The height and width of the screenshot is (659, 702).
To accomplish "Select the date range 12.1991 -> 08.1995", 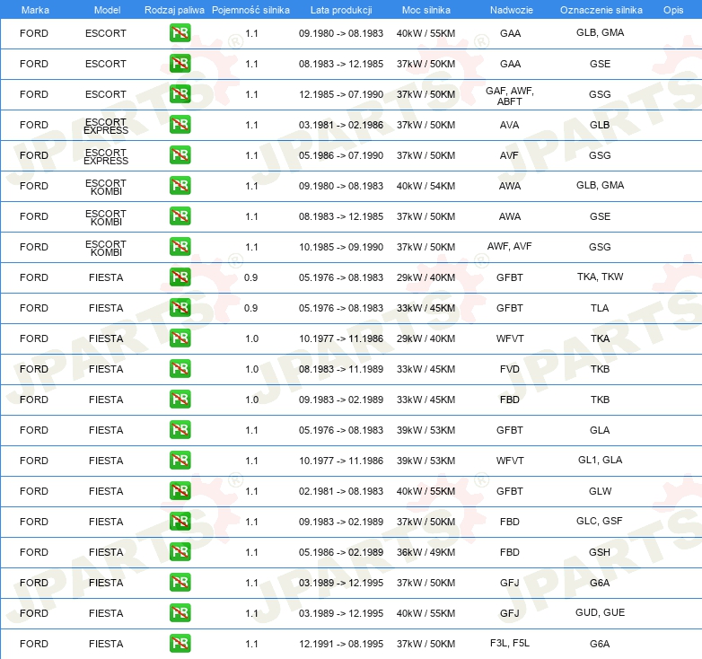I will [x=341, y=645].
